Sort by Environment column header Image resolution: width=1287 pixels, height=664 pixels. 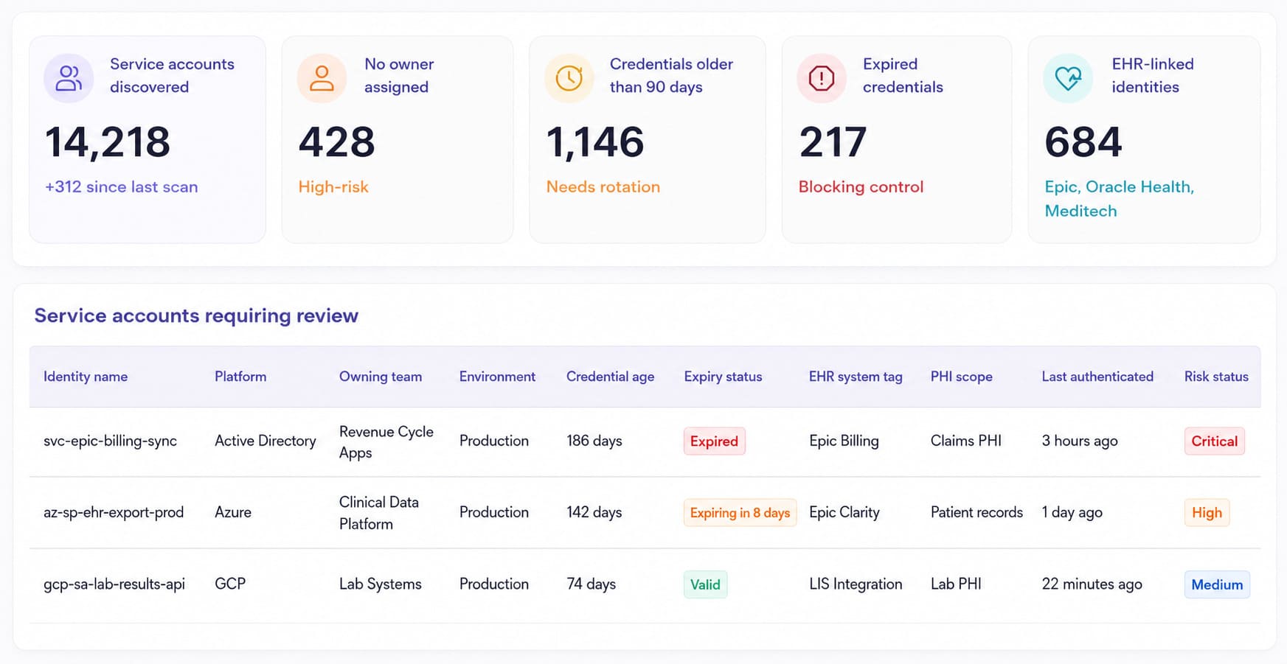(x=497, y=377)
